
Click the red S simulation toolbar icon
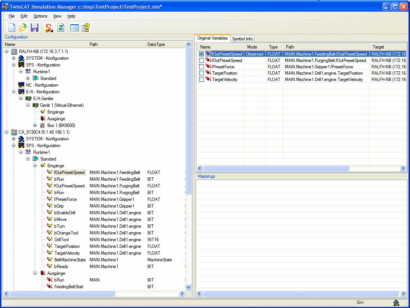[49, 28]
